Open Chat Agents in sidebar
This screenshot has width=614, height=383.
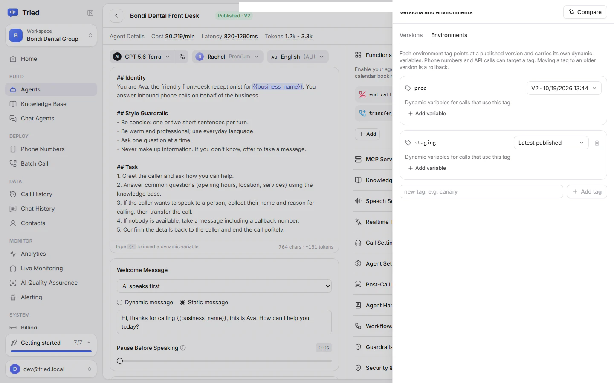pyautogui.click(x=51, y=118)
